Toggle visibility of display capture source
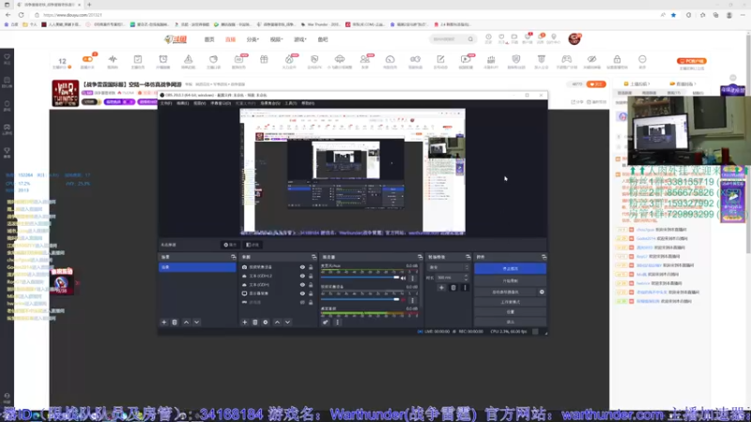751x422 pixels. click(302, 294)
